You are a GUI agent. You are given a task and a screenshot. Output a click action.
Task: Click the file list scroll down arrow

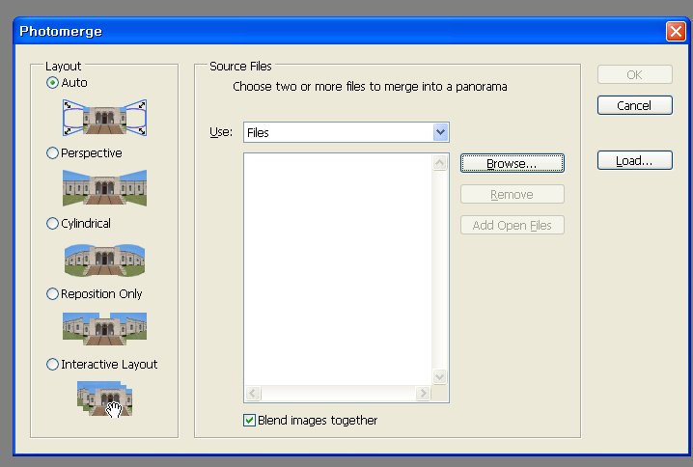[439, 377]
